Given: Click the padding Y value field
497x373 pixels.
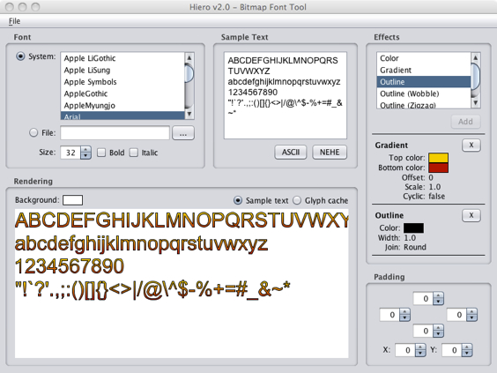Looking at the screenshot, I should [452, 350].
